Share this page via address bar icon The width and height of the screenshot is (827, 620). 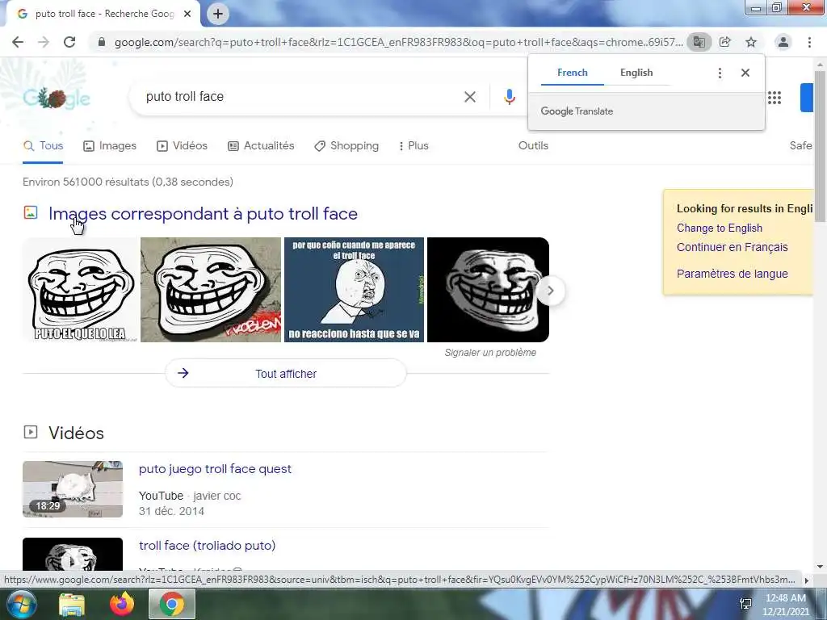coord(725,42)
